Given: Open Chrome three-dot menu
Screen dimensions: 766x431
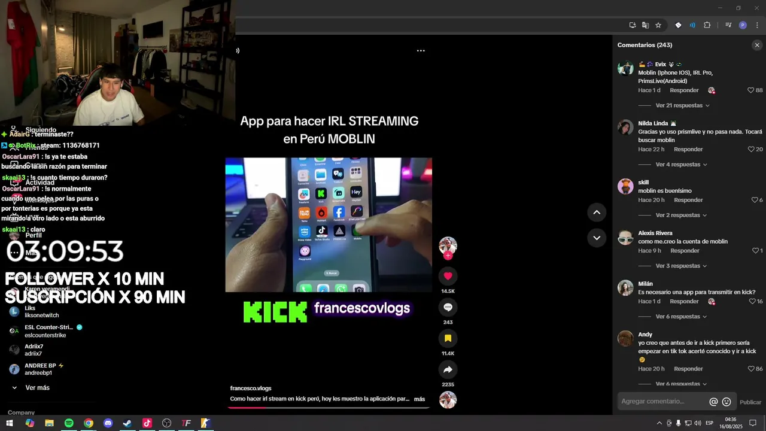Looking at the screenshot, I should click(757, 25).
